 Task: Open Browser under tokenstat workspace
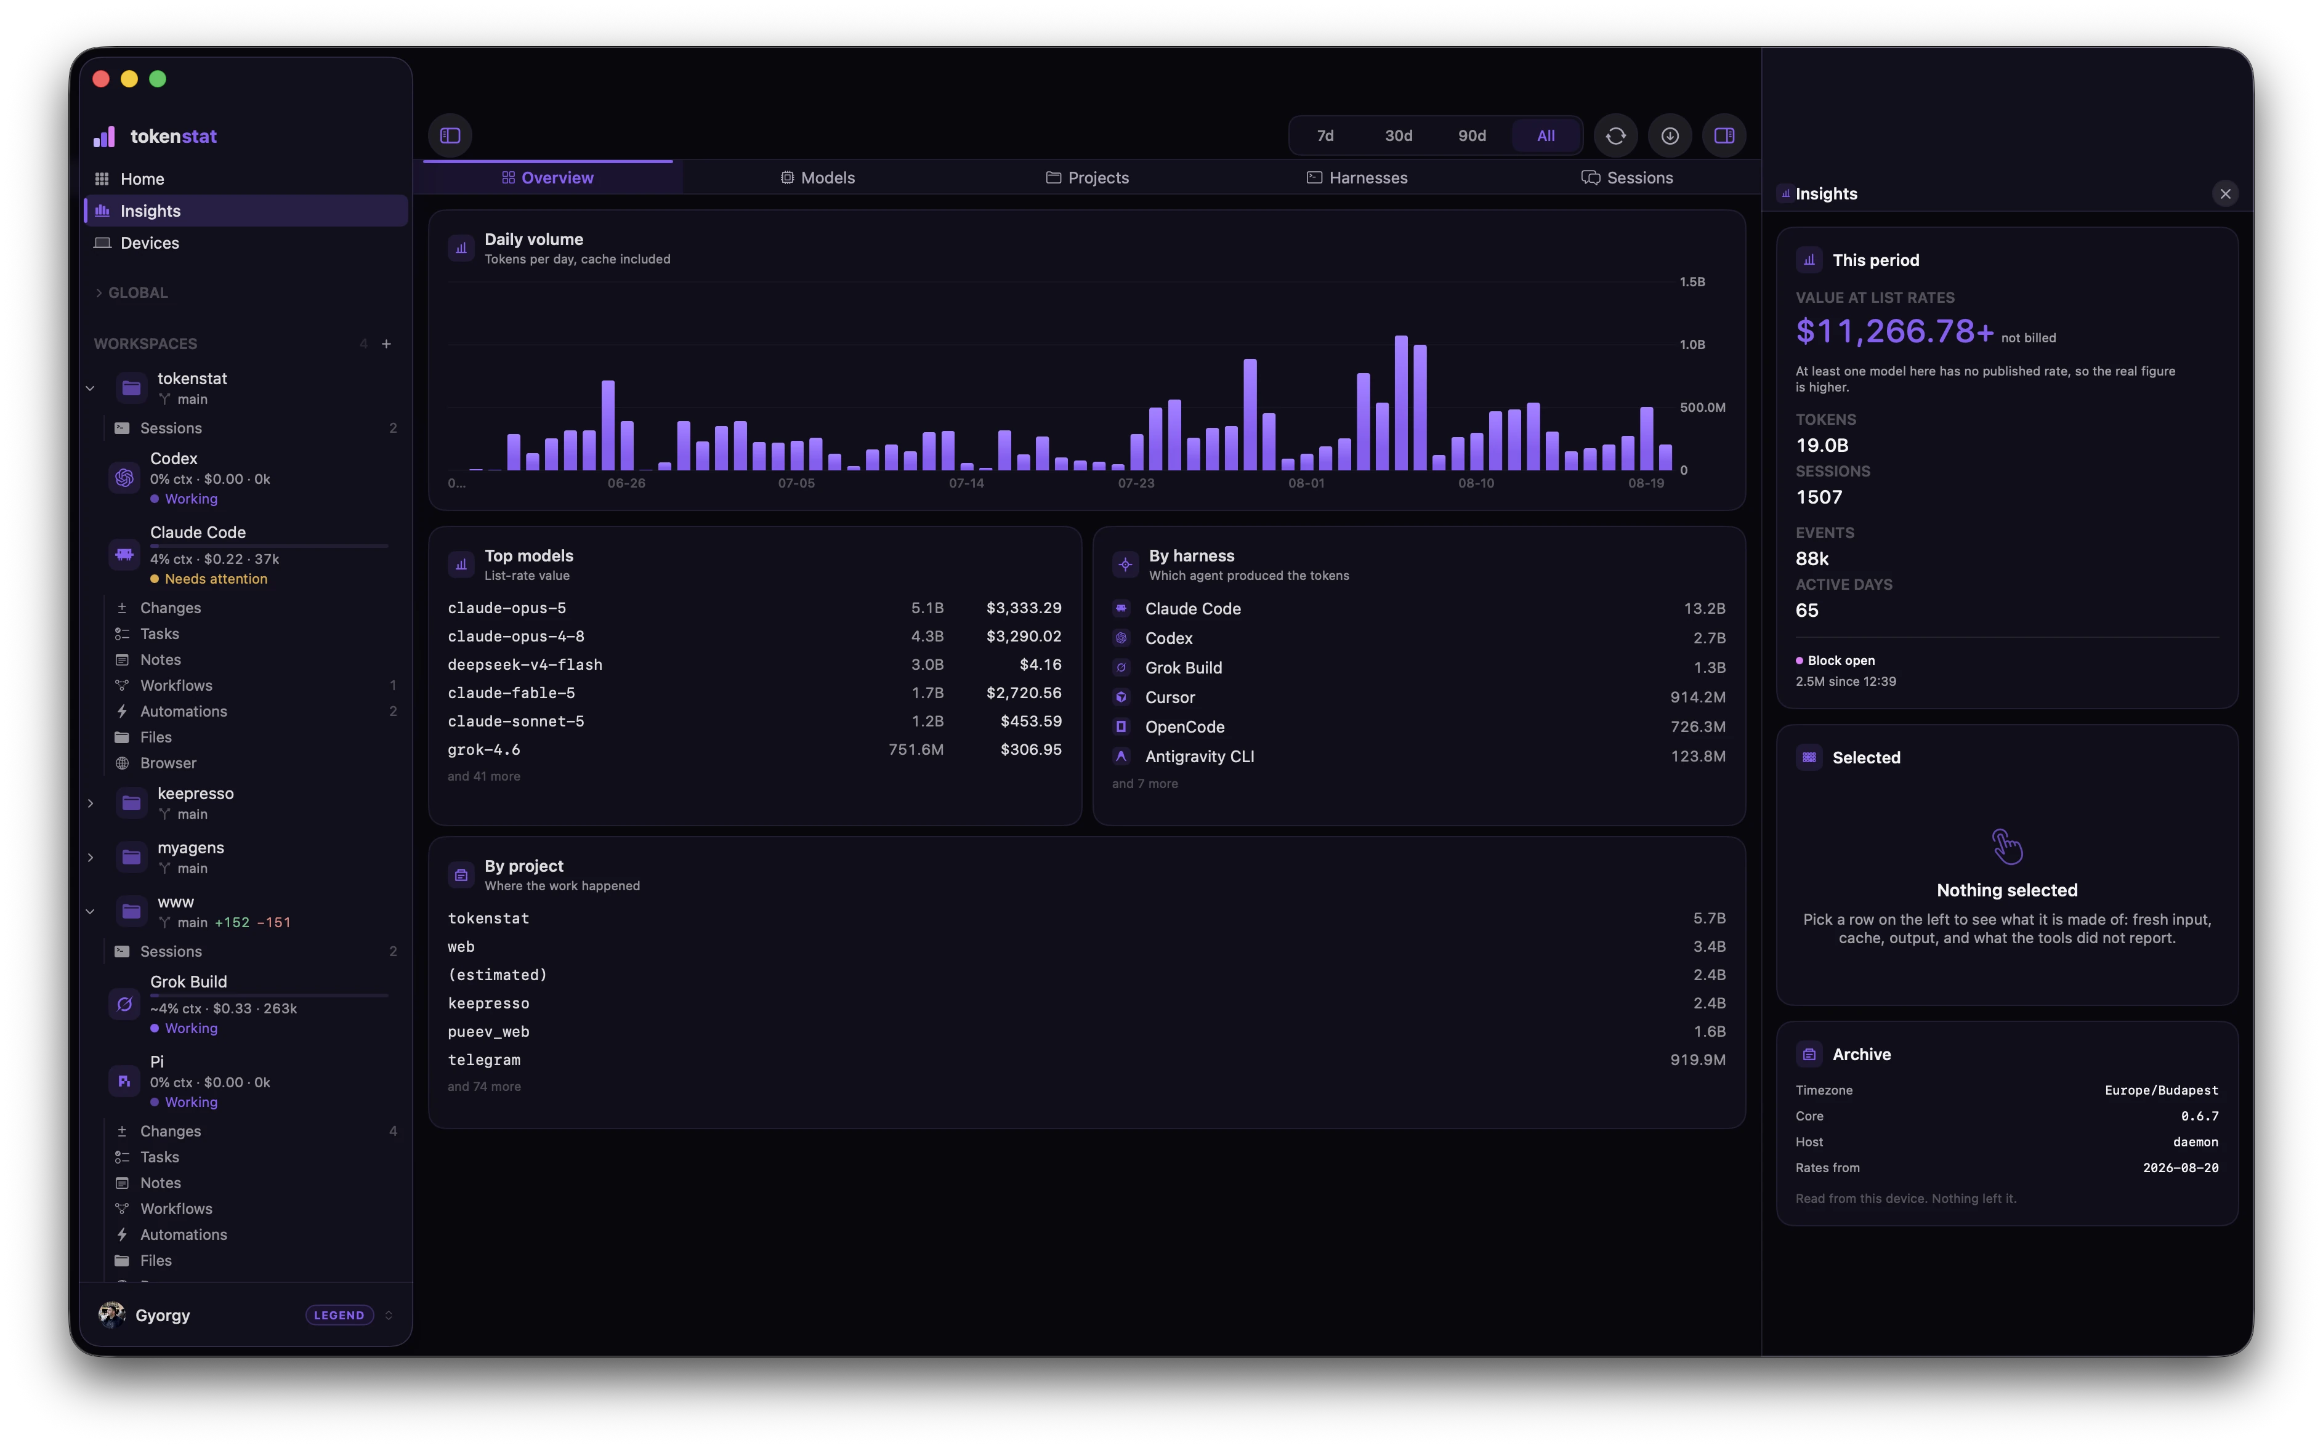pyautogui.click(x=255, y=762)
